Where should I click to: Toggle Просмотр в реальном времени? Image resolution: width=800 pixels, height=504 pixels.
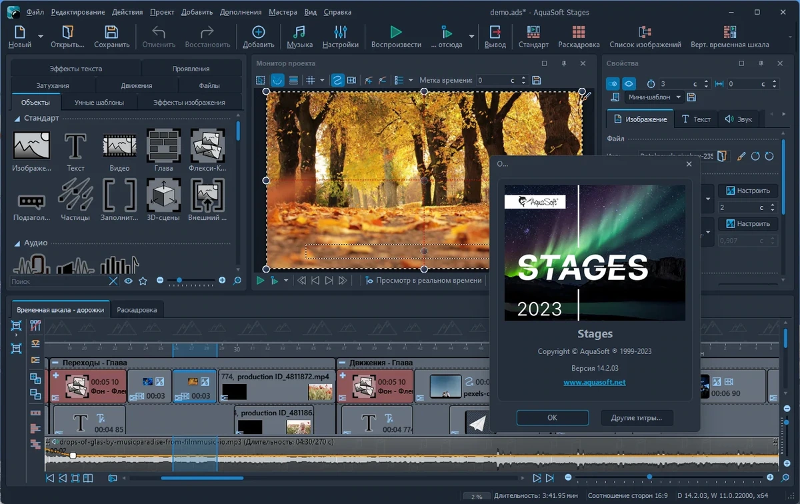click(x=422, y=281)
